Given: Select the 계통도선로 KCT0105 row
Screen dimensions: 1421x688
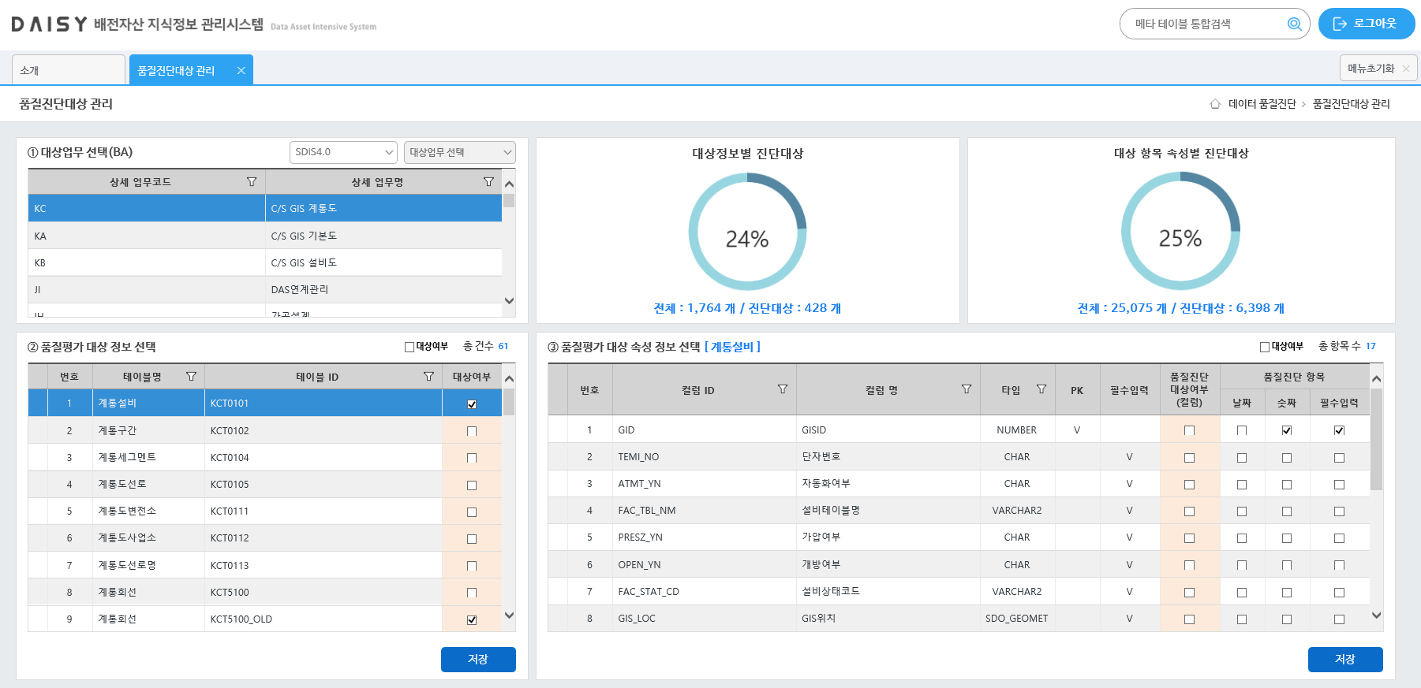Looking at the screenshot, I should click(264, 484).
